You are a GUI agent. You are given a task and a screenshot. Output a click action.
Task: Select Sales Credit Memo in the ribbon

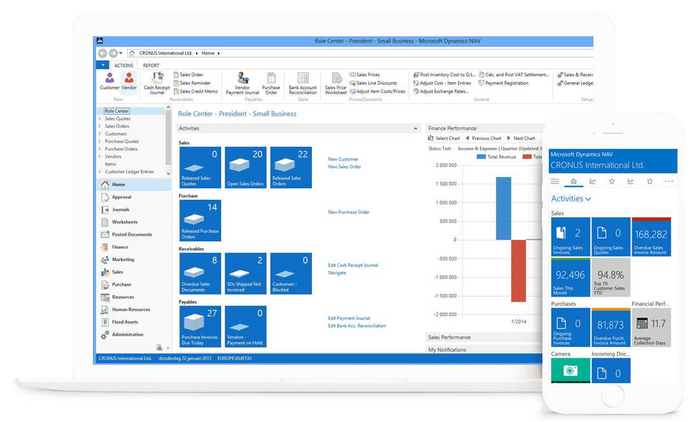coord(195,92)
